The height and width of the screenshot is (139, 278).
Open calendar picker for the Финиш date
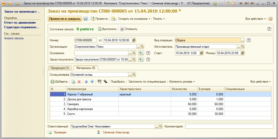[x=243, y=53]
